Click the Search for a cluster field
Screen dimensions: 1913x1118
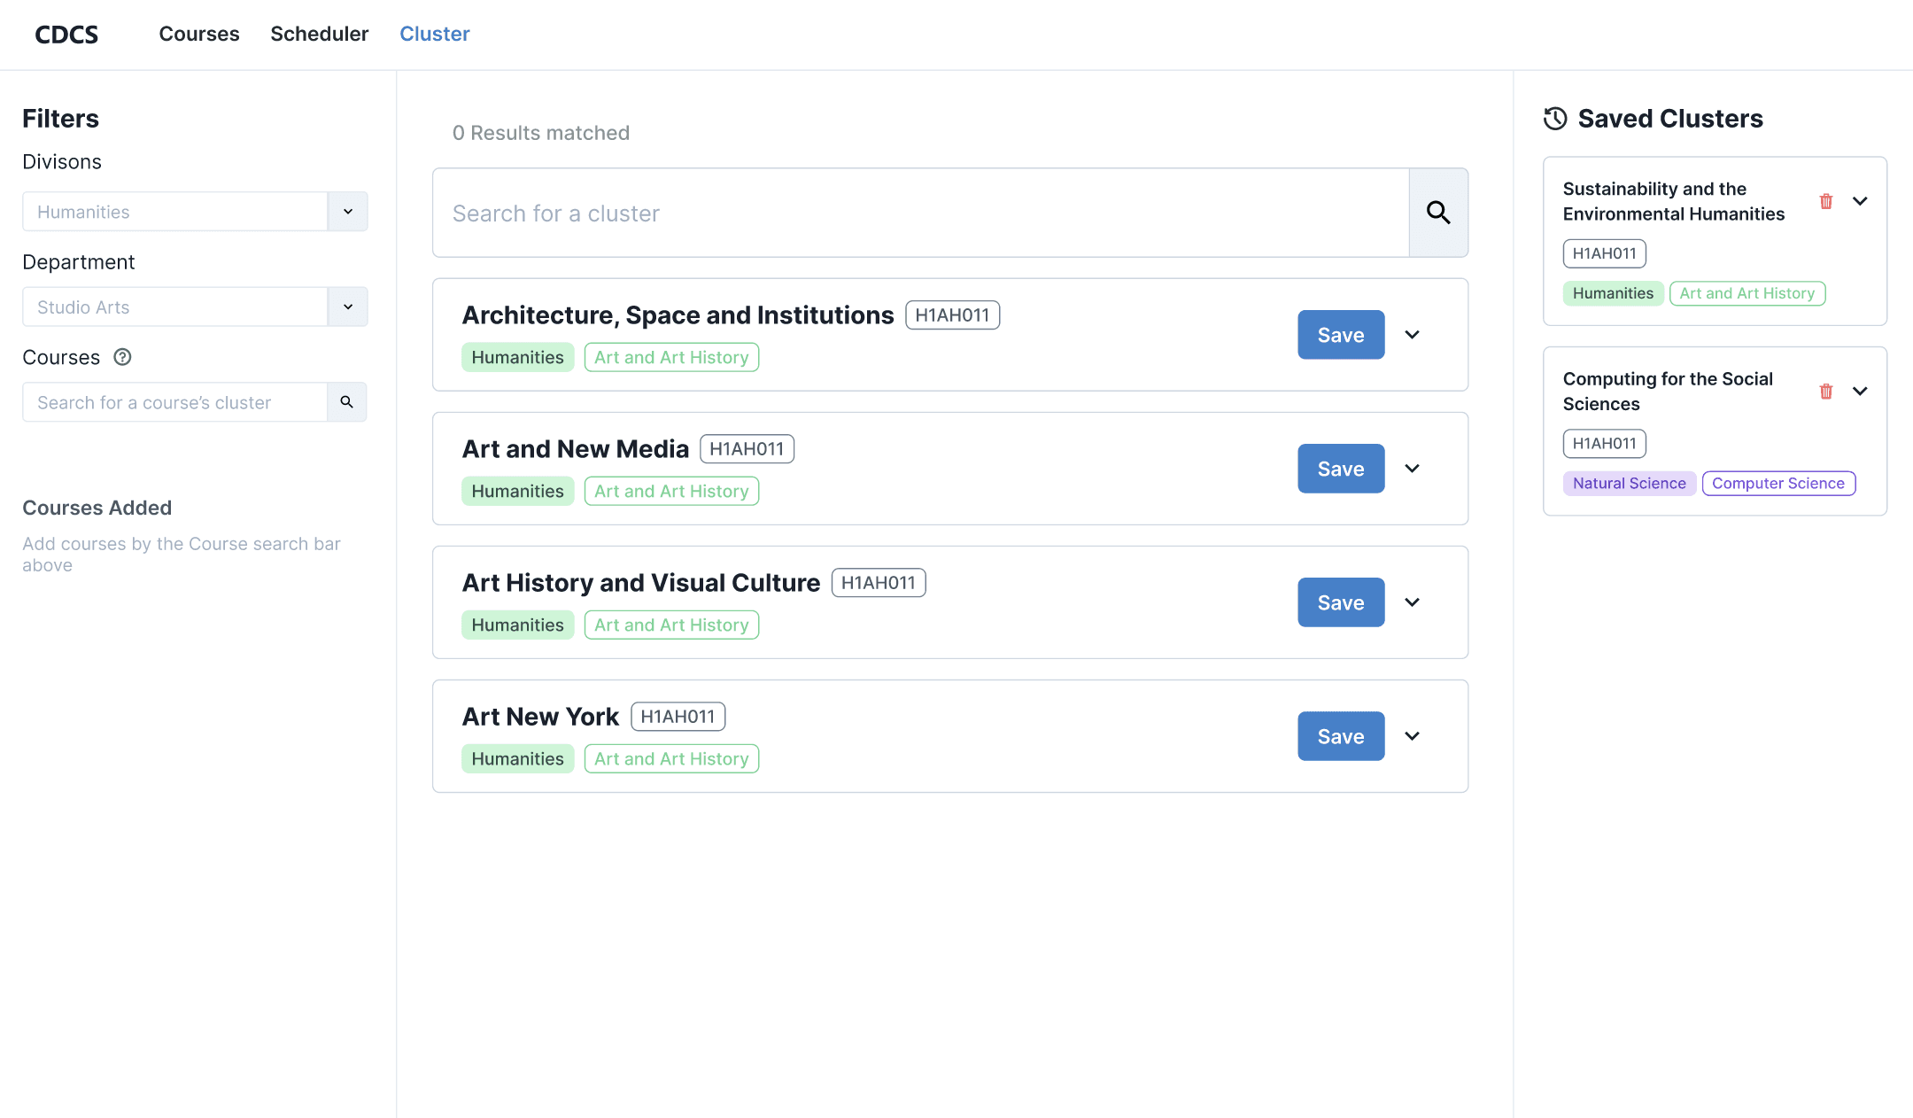921,214
